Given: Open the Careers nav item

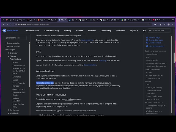Looking at the screenshot, I should pyautogui.click(x=79, y=31).
